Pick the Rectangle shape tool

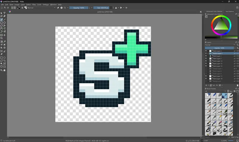[1, 23]
